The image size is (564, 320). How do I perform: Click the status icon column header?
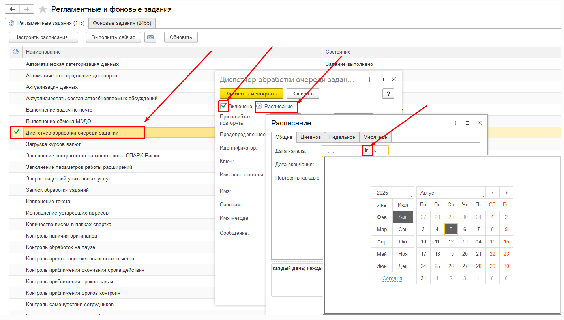16,52
